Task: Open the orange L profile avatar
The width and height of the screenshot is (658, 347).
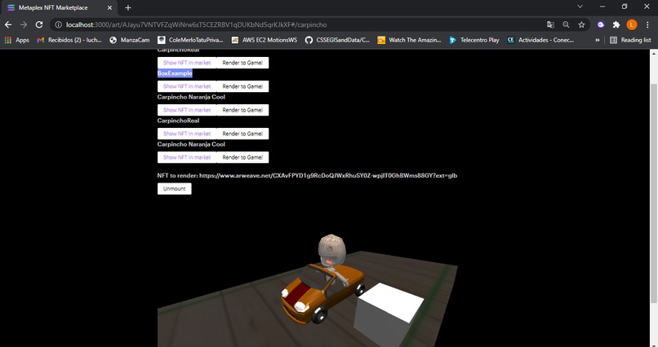Action: pyautogui.click(x=632, y=24)
